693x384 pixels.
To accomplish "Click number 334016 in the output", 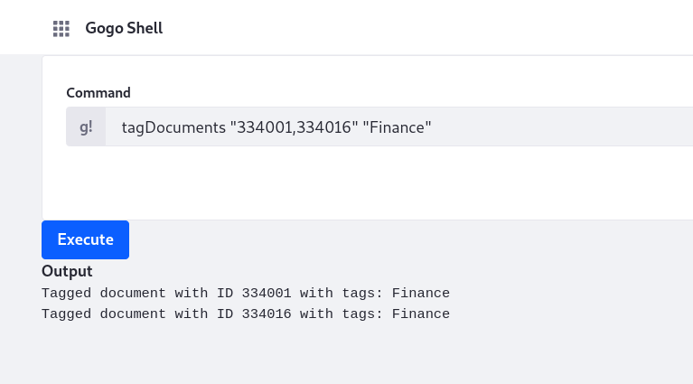I will [x=267, y=314].
